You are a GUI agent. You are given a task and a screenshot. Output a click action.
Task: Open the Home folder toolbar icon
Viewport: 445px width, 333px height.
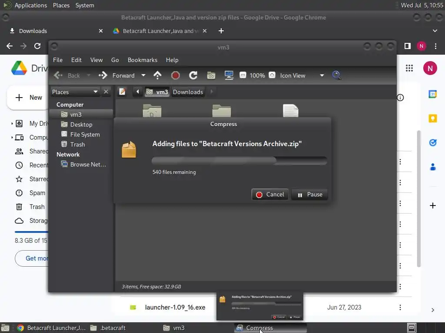click(211, 75)
